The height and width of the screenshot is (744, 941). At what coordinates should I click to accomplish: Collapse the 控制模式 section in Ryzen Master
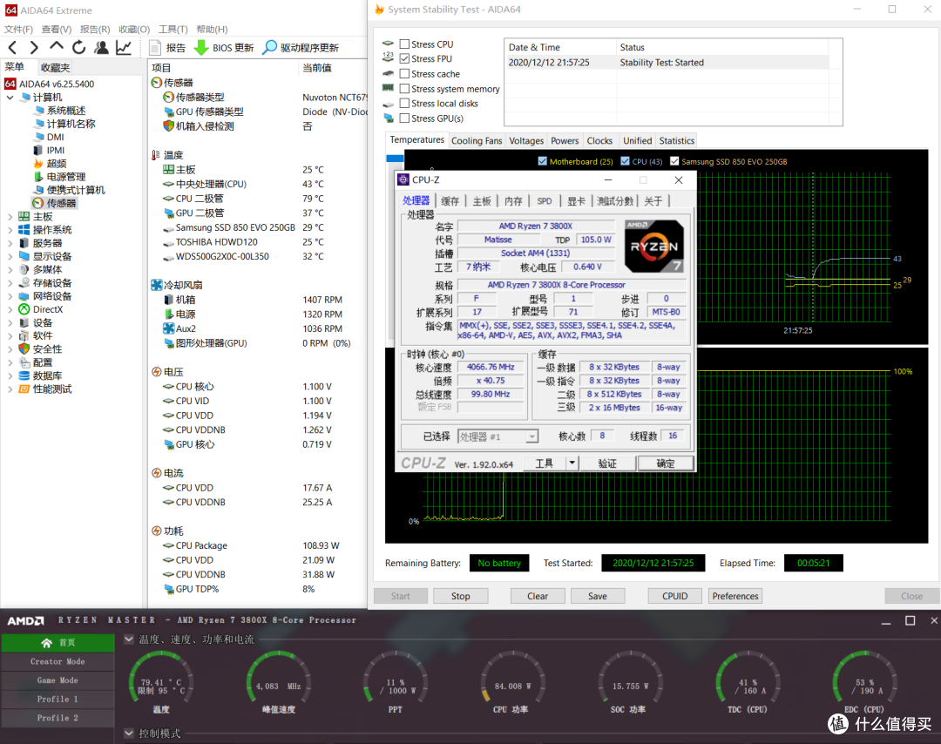tap(128, 734)
